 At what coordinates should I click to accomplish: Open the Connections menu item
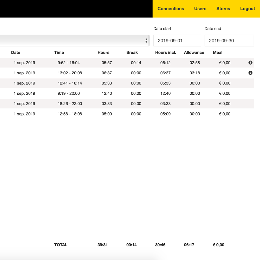point(171,9)
